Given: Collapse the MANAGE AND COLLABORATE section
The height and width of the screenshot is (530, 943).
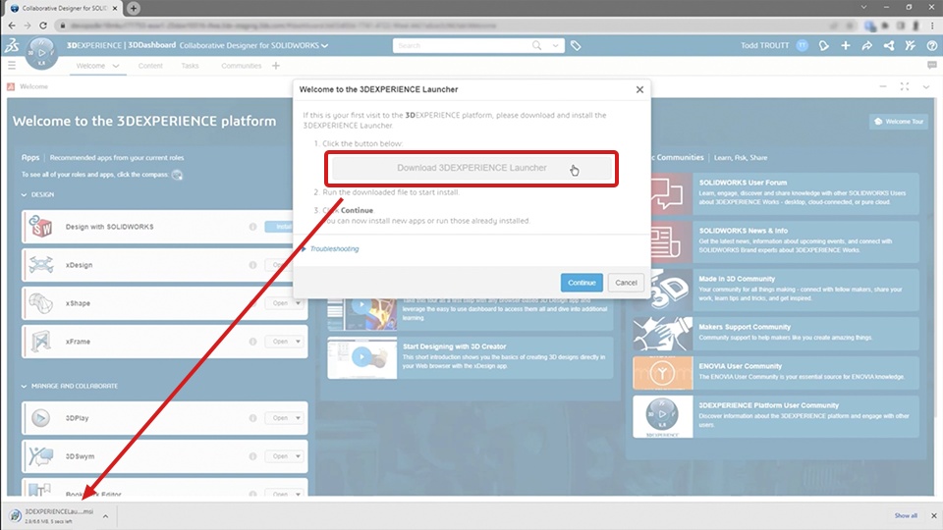Looking at the screenshot, I should point(24,386).
